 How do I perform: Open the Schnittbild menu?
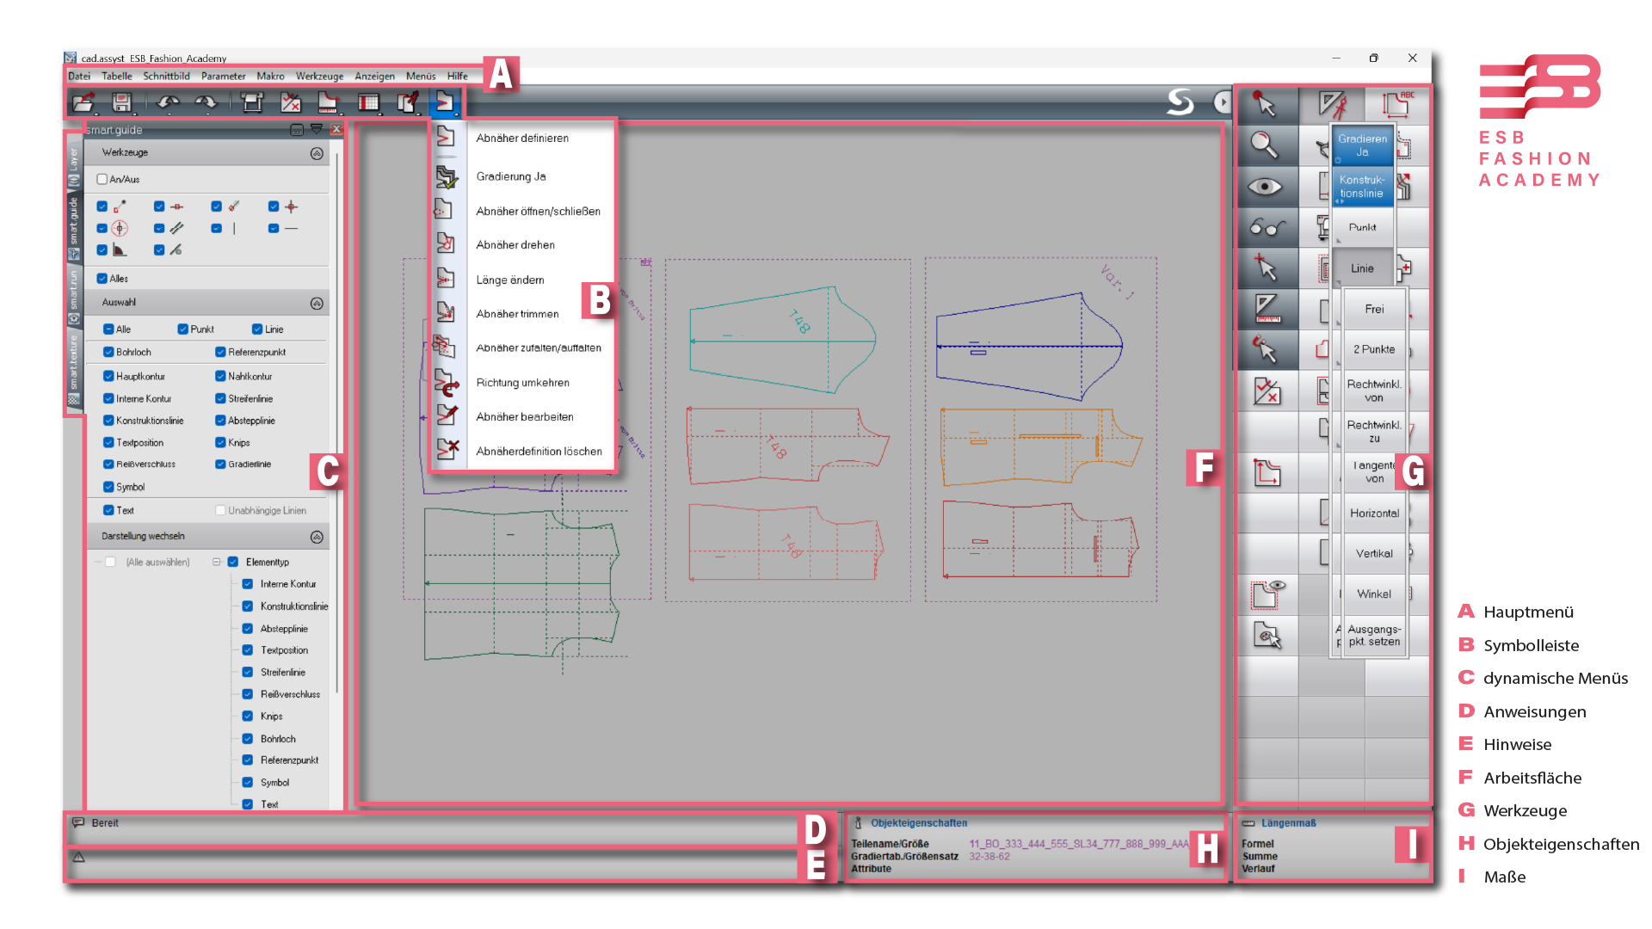click(x=166, y=76)
